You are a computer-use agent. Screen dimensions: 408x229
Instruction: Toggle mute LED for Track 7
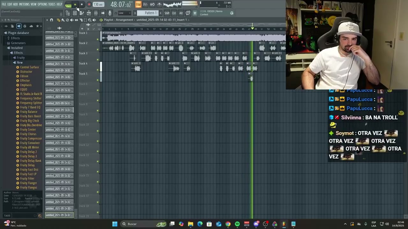click(x=98, y=101)
